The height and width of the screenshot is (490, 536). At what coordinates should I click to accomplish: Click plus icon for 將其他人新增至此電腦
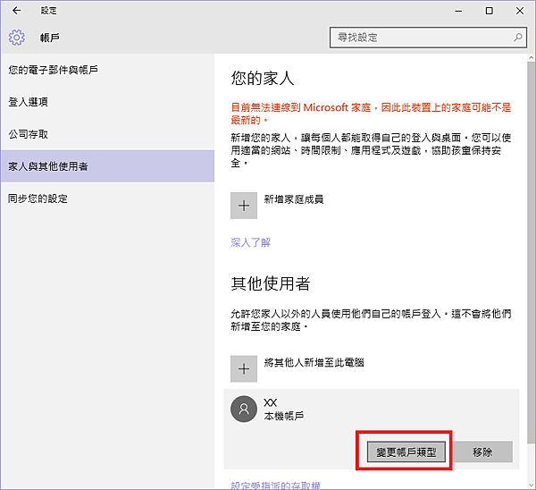(244, 369)
